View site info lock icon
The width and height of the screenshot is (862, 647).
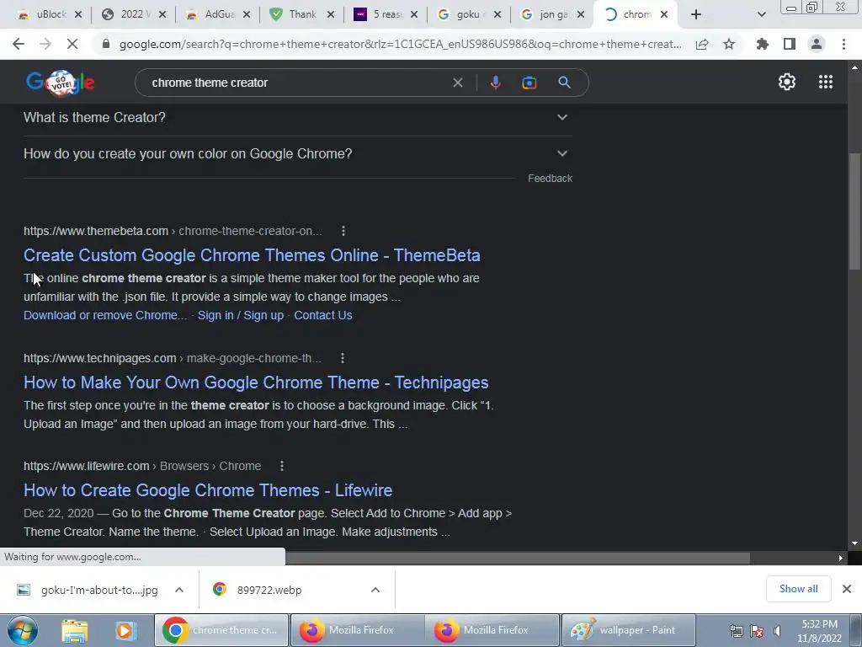click(x=106, y=44)
